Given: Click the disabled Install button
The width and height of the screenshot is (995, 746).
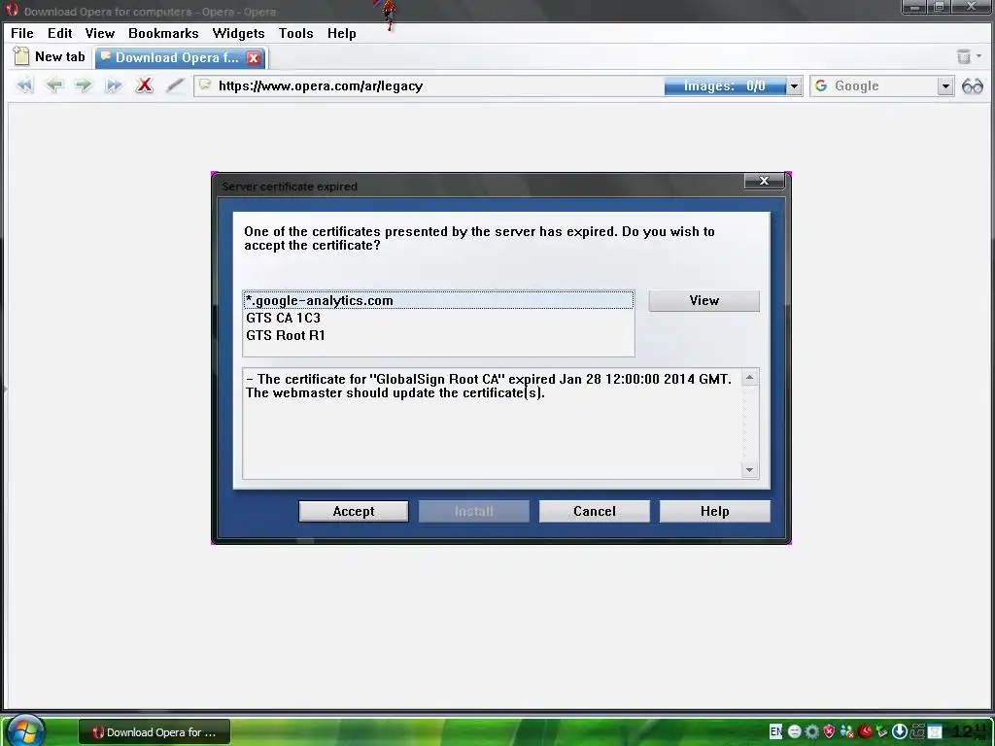Looking at the screenshot, I should pyautogui.click(x=473, y=511).
